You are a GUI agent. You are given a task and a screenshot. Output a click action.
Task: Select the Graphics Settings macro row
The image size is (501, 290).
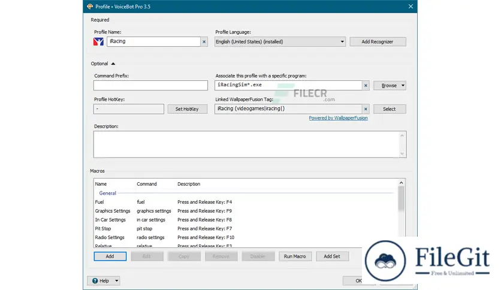point(246,211)
